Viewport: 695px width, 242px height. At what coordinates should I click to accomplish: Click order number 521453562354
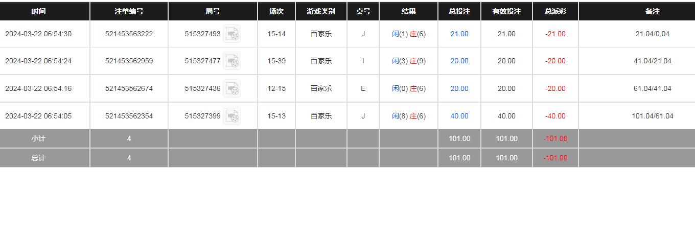click(x=129, y=116)
